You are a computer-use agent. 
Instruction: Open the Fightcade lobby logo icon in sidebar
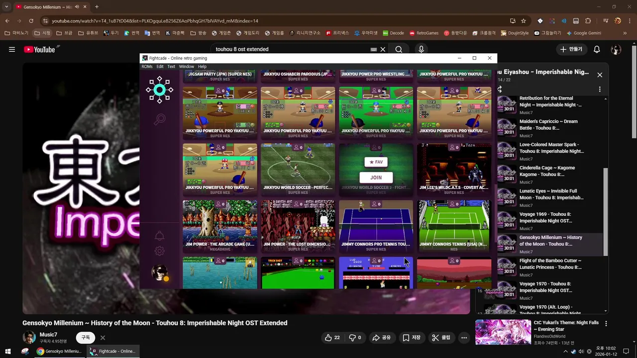pos(159,90)
